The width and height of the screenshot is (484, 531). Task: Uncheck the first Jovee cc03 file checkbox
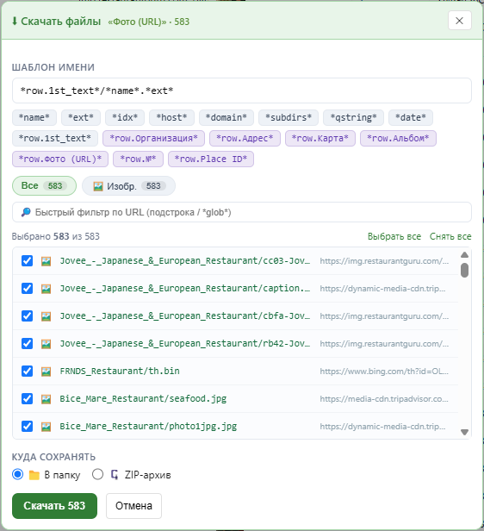(27, 261)
